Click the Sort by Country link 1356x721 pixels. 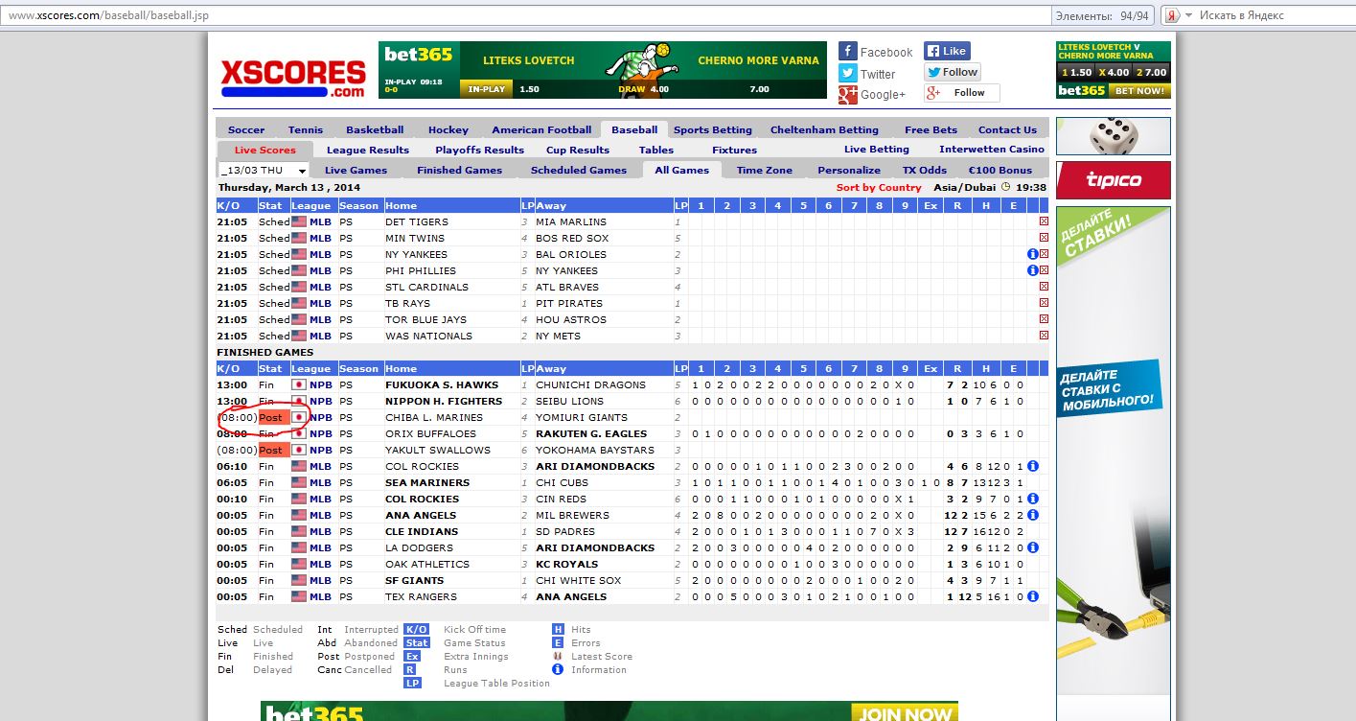[x=879, y=188]
